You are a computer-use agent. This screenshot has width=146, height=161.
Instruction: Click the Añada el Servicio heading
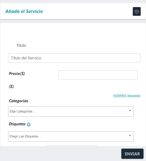pos(24,11)
